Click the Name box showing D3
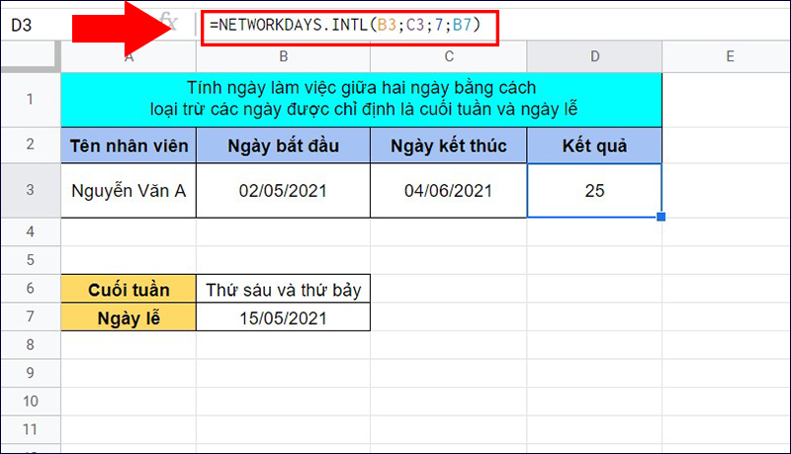791x454 pixels. tap(40, 25)
